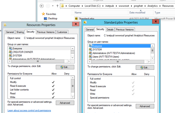Select Local Disk (C:) breadcrumb
The height and width of the screenshot is (113, 175).
[93, 6]
